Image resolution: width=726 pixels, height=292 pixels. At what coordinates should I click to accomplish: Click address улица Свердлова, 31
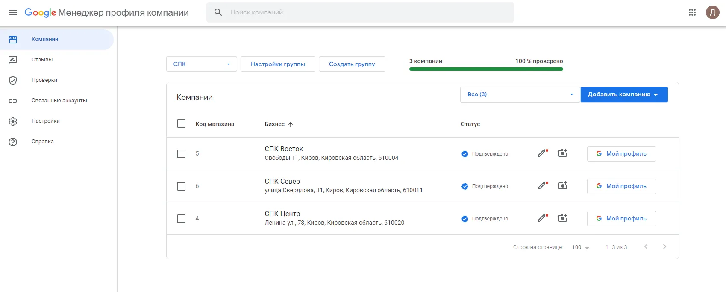pyautogui.click(x=344, y=191)
